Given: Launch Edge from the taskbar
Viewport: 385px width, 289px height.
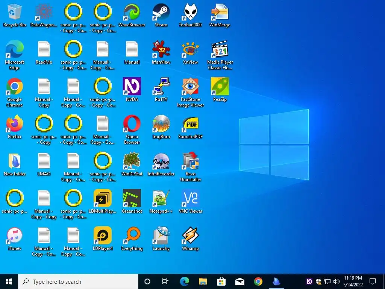Looking at the screenshot, I should [x=184, y=281].
